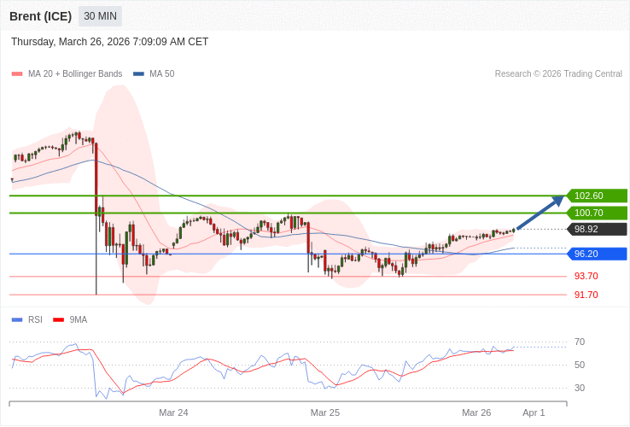The height and width of the screenshot is (427, 630).
Task: Click the 98.92 current price tag
Action: (597, 229)
